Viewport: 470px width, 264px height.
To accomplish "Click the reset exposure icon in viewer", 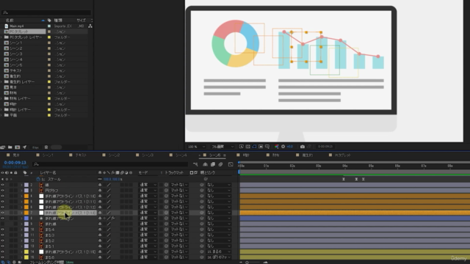I will coord(283,147).
